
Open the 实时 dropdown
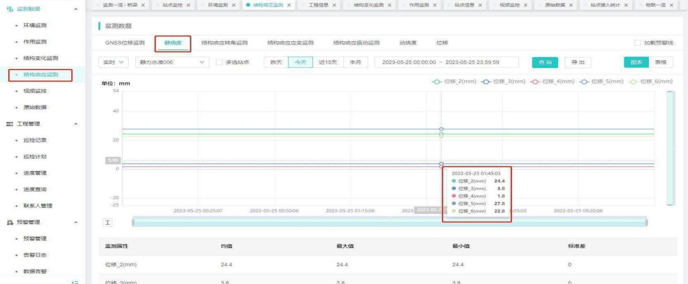tap(114, 62)
